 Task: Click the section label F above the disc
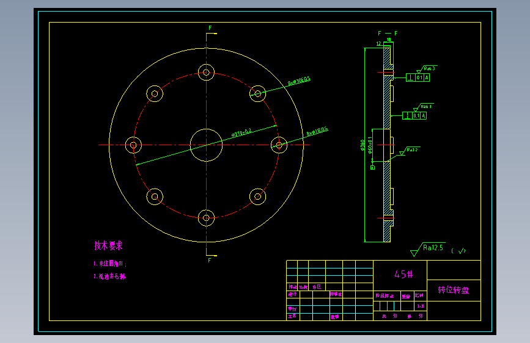click(210, 28)
